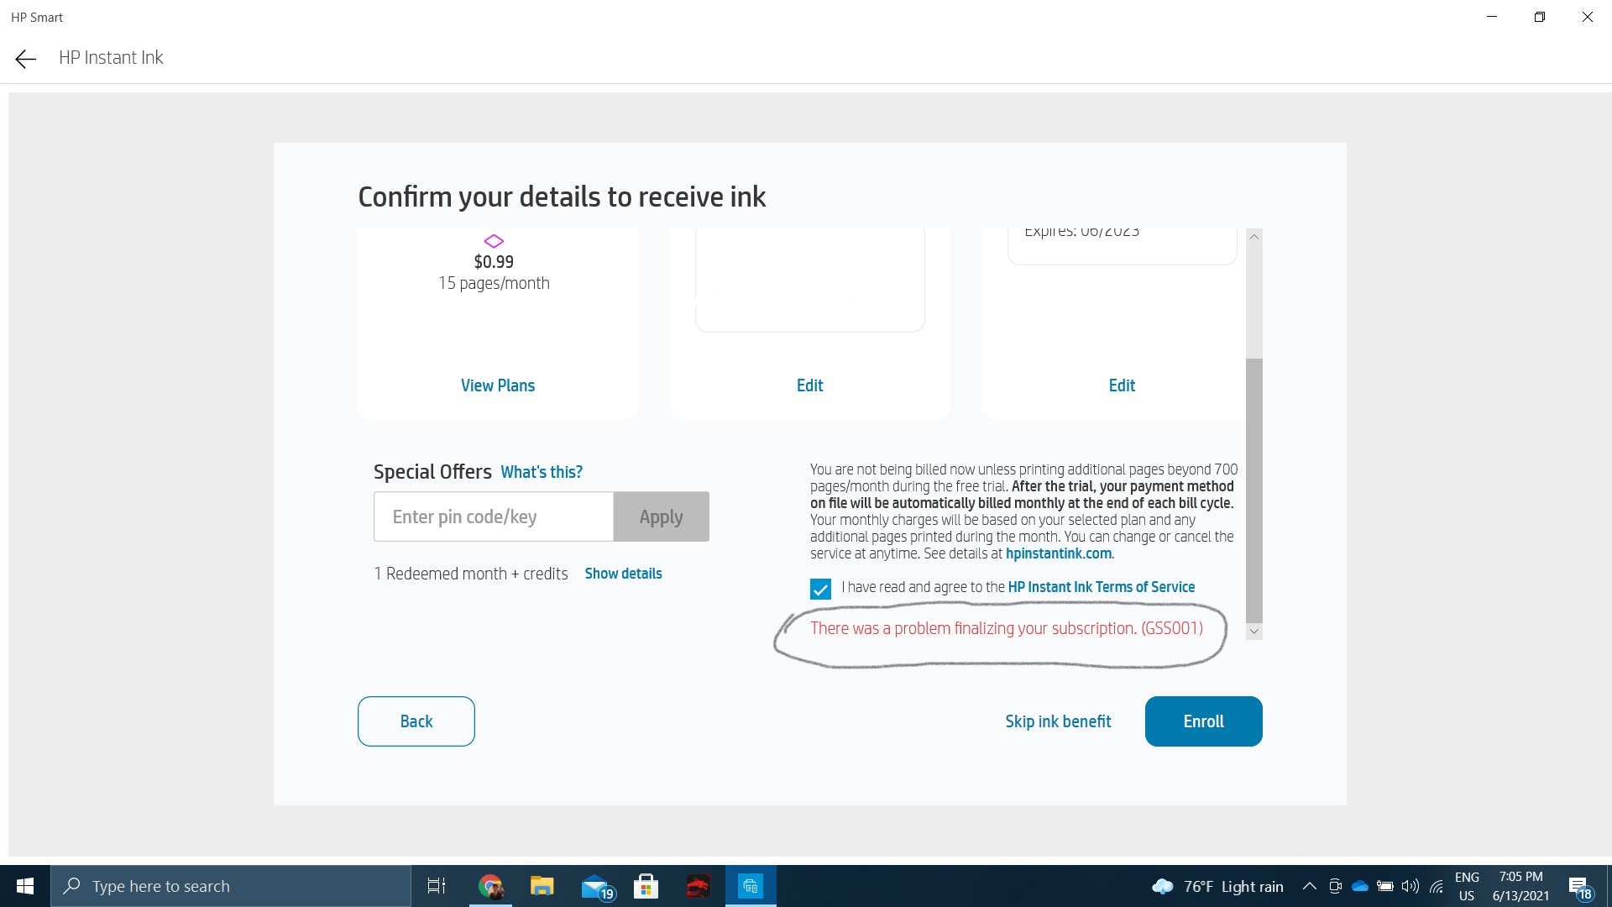Click Skip ink benefit link

click(x=1058, y=721)
